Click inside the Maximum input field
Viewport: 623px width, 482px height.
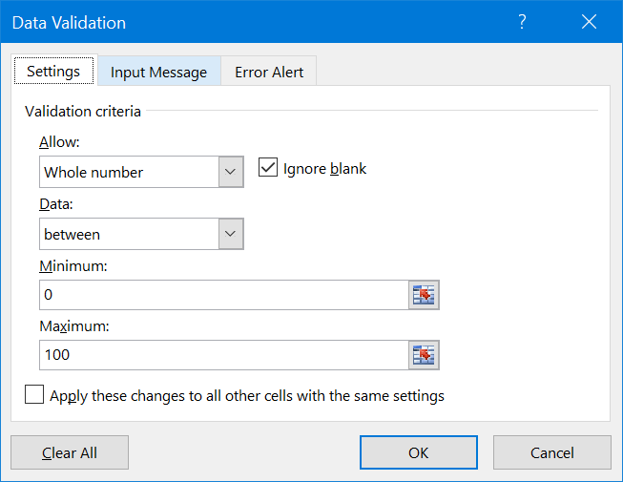pos(223,355)
